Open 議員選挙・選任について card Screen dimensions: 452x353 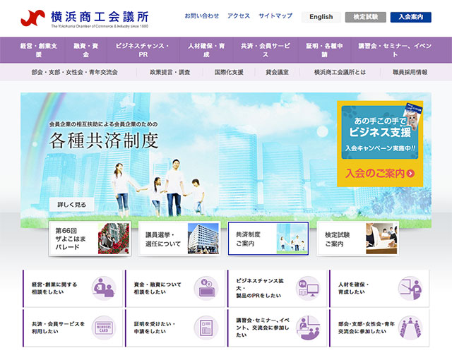179,239
